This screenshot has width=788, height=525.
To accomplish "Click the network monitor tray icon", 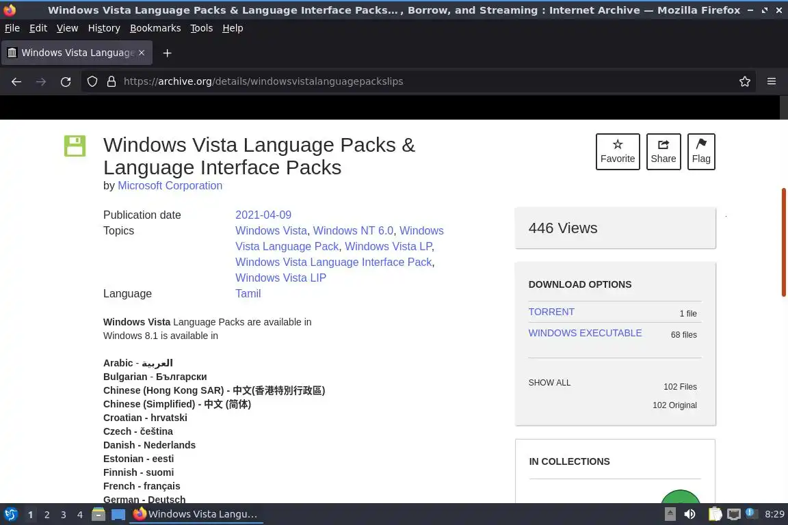I will click(734, 514).
